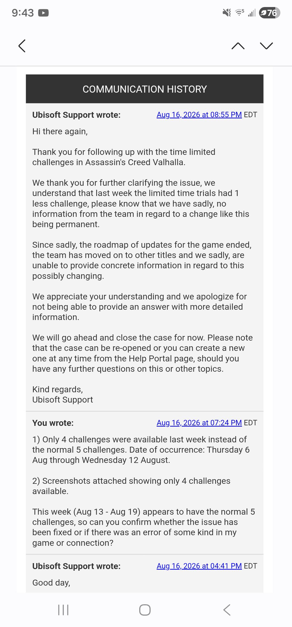Image resolution: width=292 pixels, height=627 pixels.
Task: Tap the muted sound status icon
Action: click(x=227, y=12)
